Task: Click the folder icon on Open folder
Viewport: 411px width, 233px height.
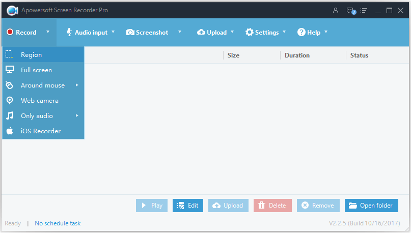Action: click(x=353, y=206)
